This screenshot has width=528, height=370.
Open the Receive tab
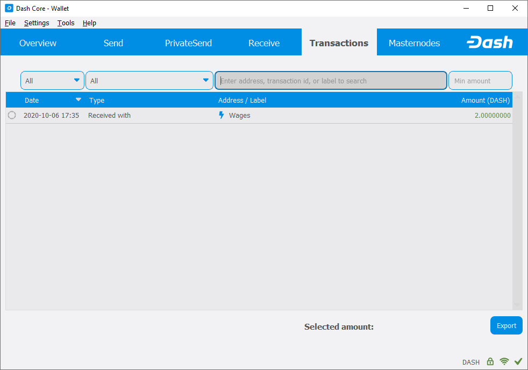(264, 43)
